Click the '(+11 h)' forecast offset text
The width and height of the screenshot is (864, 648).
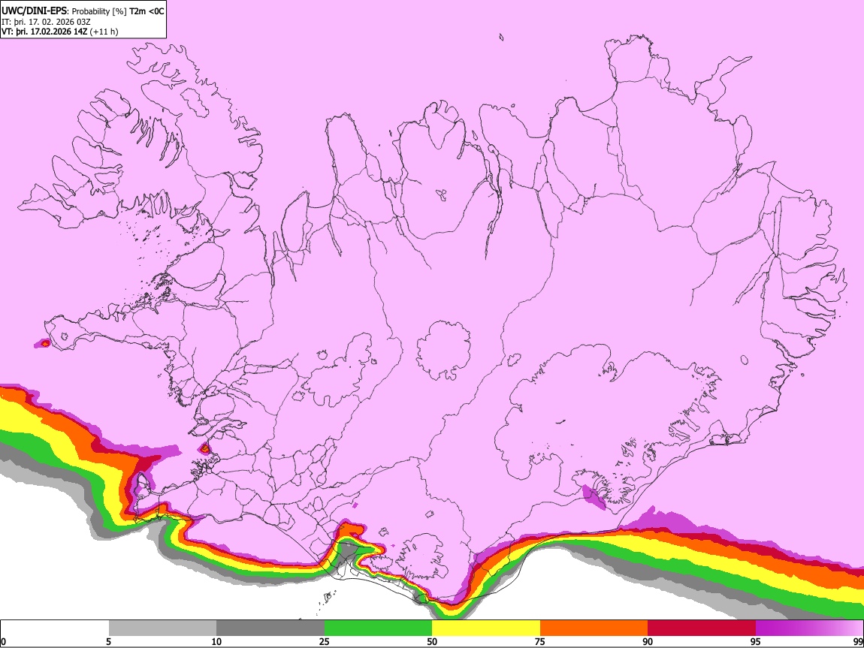(x=104, y=32)
